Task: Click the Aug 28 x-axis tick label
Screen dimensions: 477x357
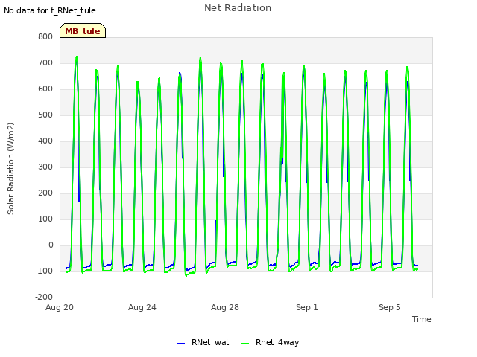Action: tap(225, 307)
